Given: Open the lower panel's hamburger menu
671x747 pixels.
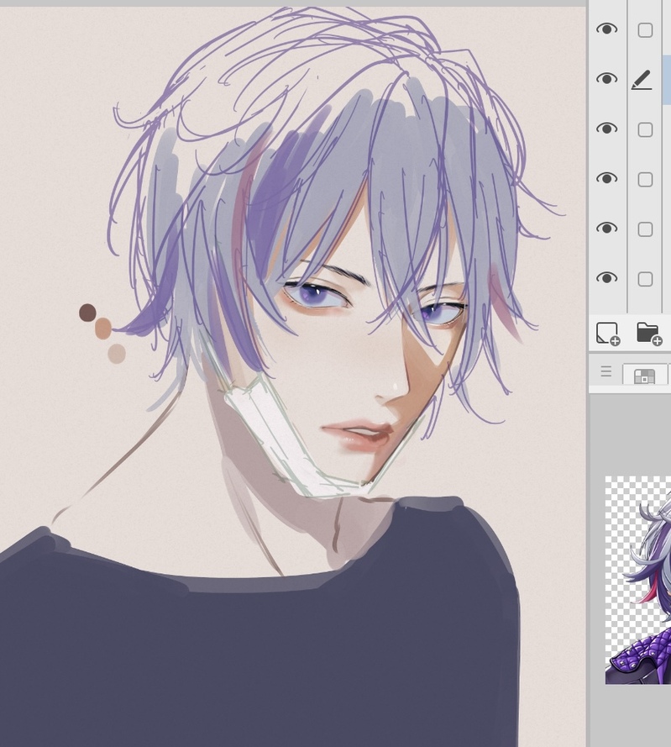Looking at the screenshot, I should pos(605,371).
